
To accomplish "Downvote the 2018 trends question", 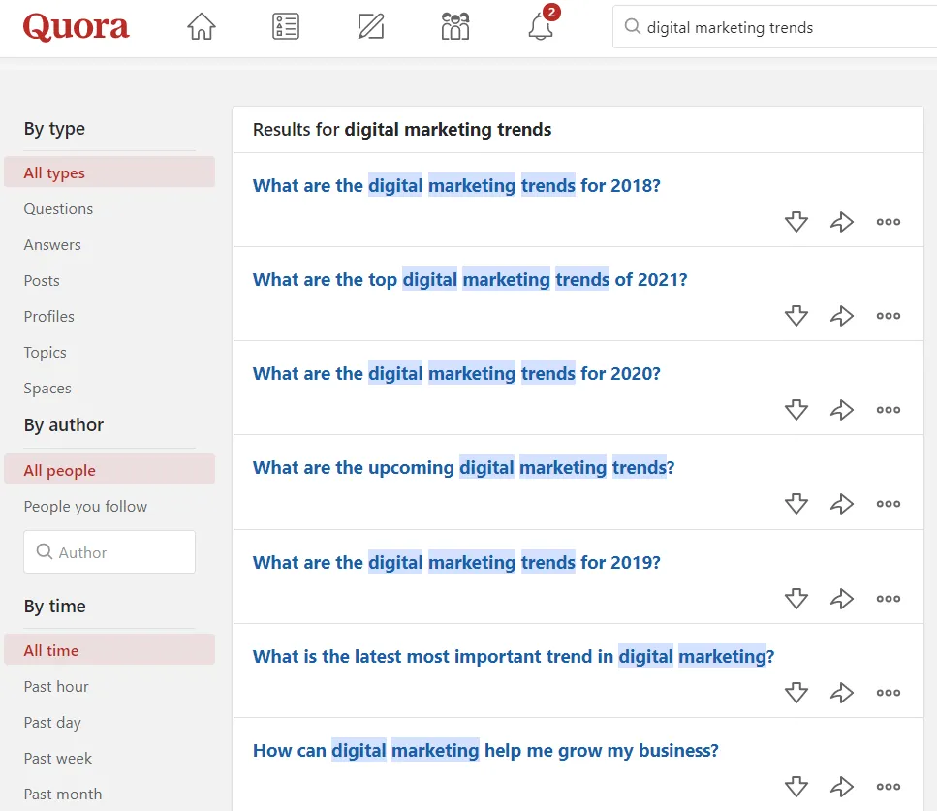I will coord(796,222).
